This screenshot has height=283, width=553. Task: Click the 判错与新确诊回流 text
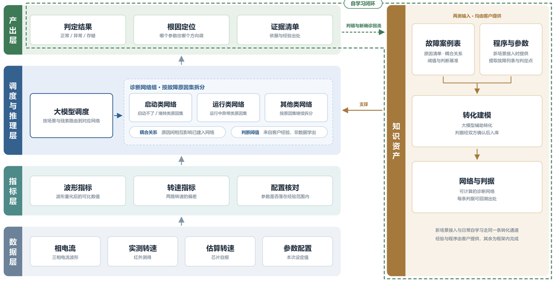(x=364, y=25)
